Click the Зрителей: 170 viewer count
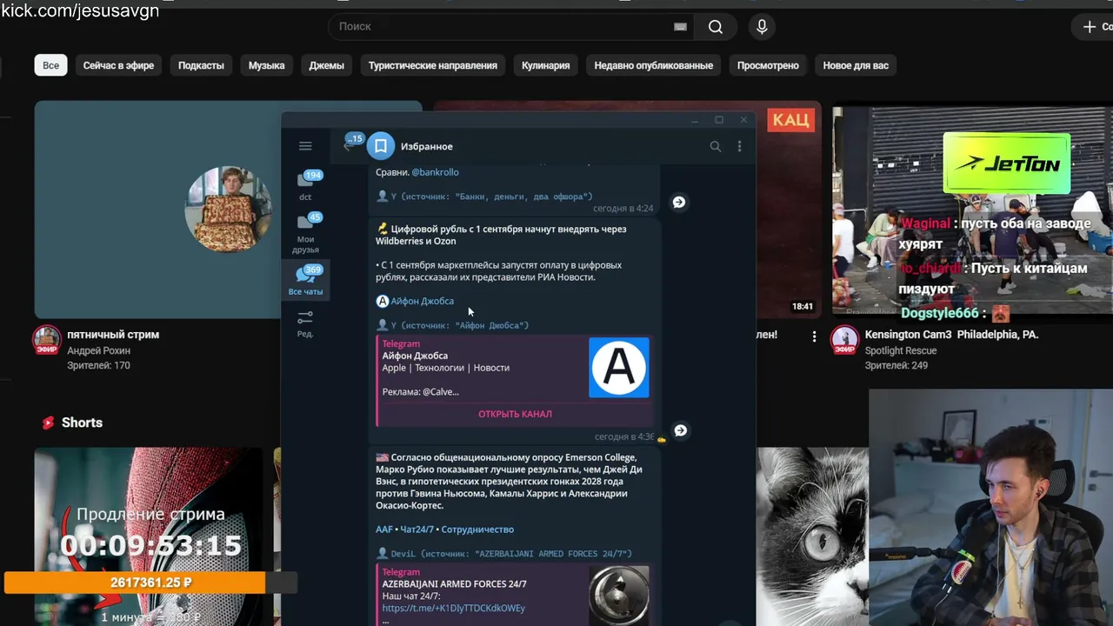 click(x=98, y=366)
